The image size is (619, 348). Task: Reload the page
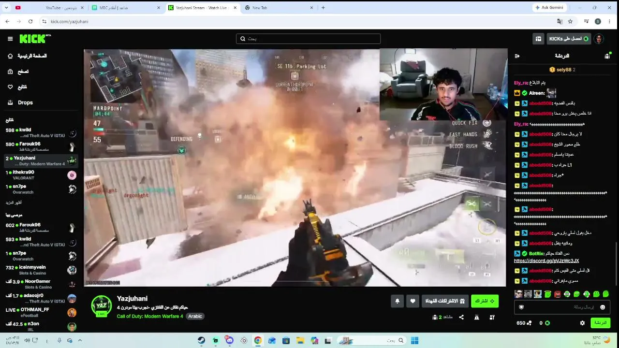(30, 21)
